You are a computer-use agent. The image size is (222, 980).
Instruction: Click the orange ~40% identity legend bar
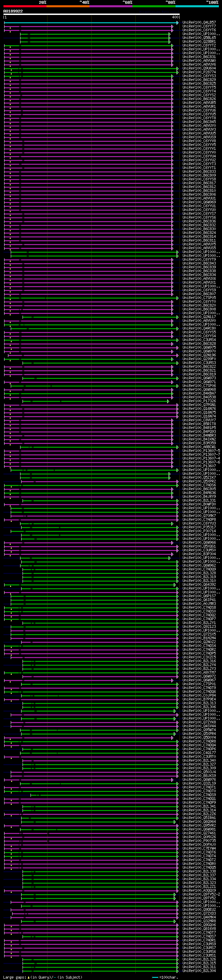click(68, 6)
